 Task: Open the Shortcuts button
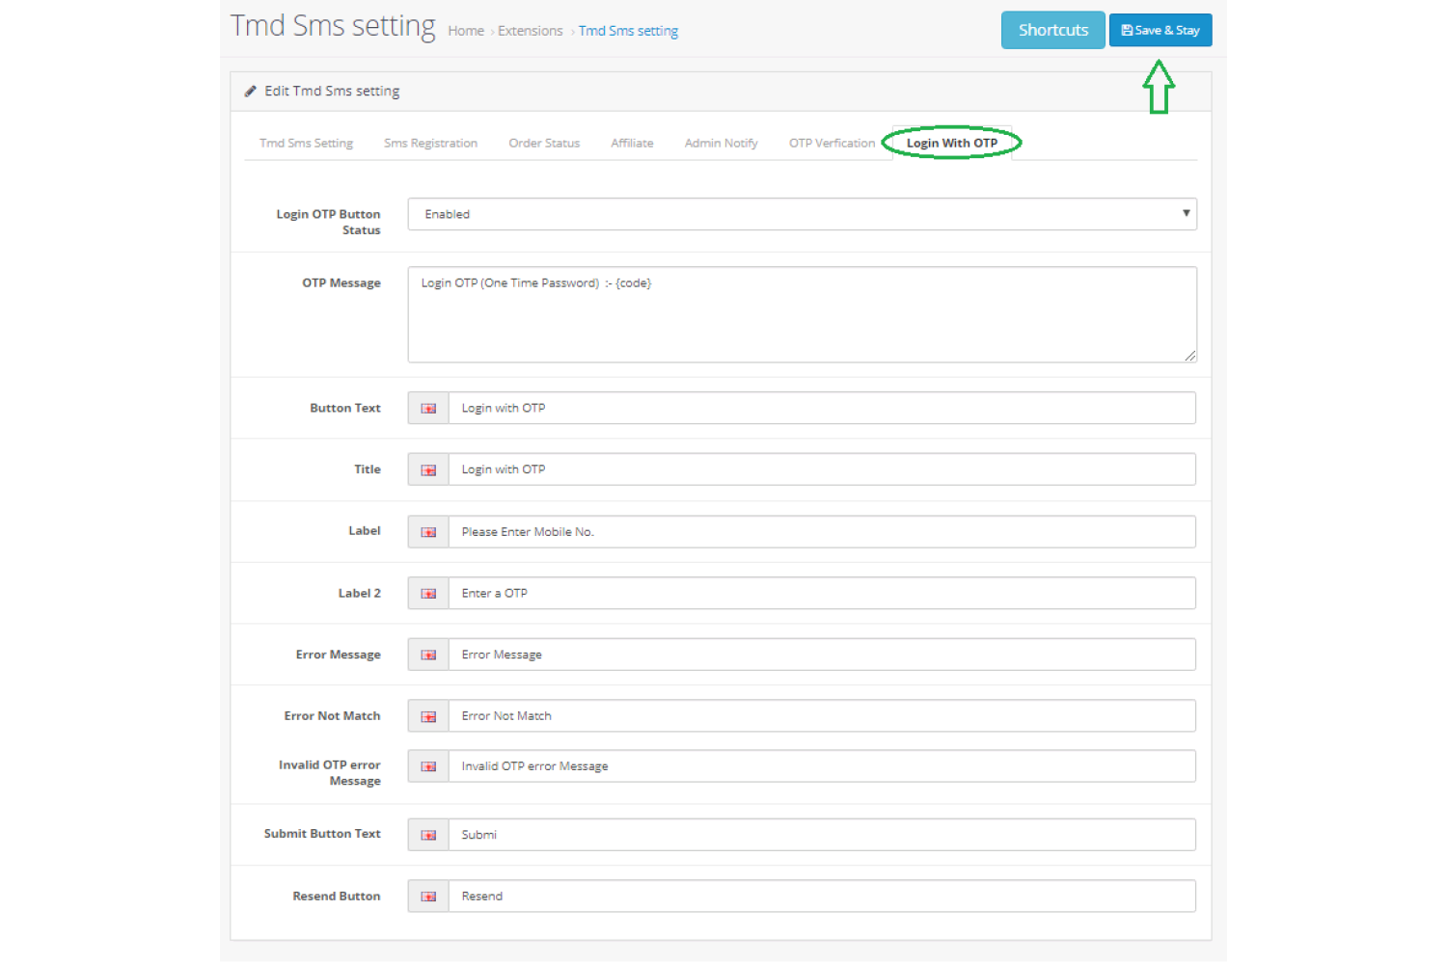(1052, 30)
